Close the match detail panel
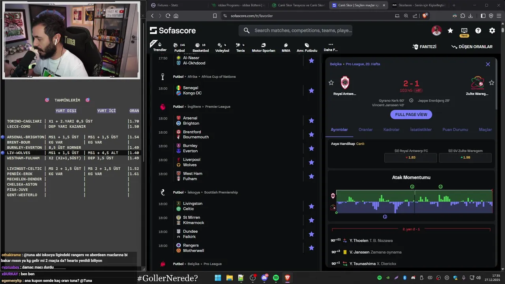Image resolution: width=505 pixels, height=284 pixels. (488, 64)
